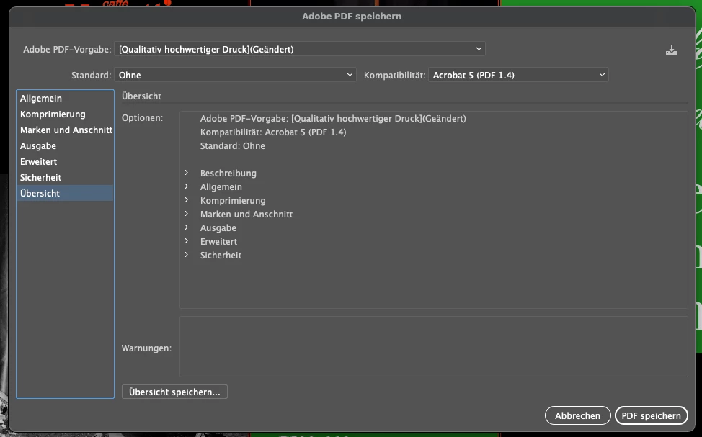Click the Komprimierung label in the options tree
This screenshot has width=702, height=437.
[x=233, y=200]
